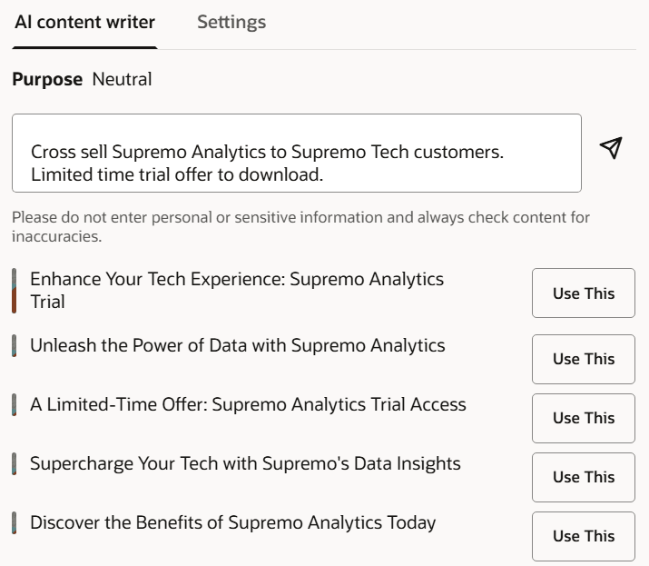Select the 'Unleash the Power of Data' suggestion text
Screen dimensions: 649x566
click(x=237, y=345)
